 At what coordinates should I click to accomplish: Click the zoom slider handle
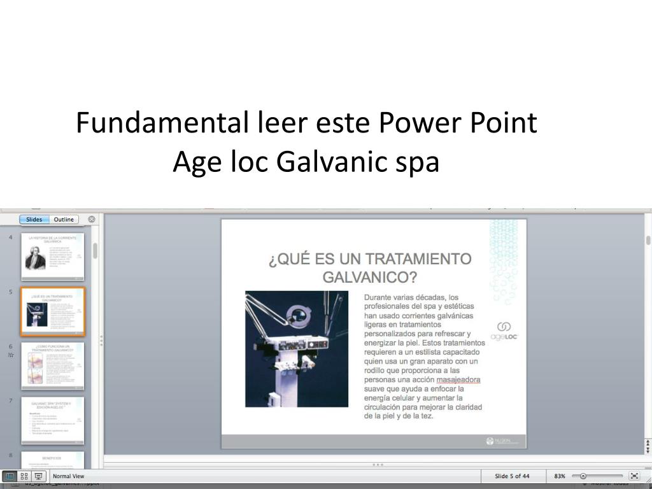(x=583, y=476)
